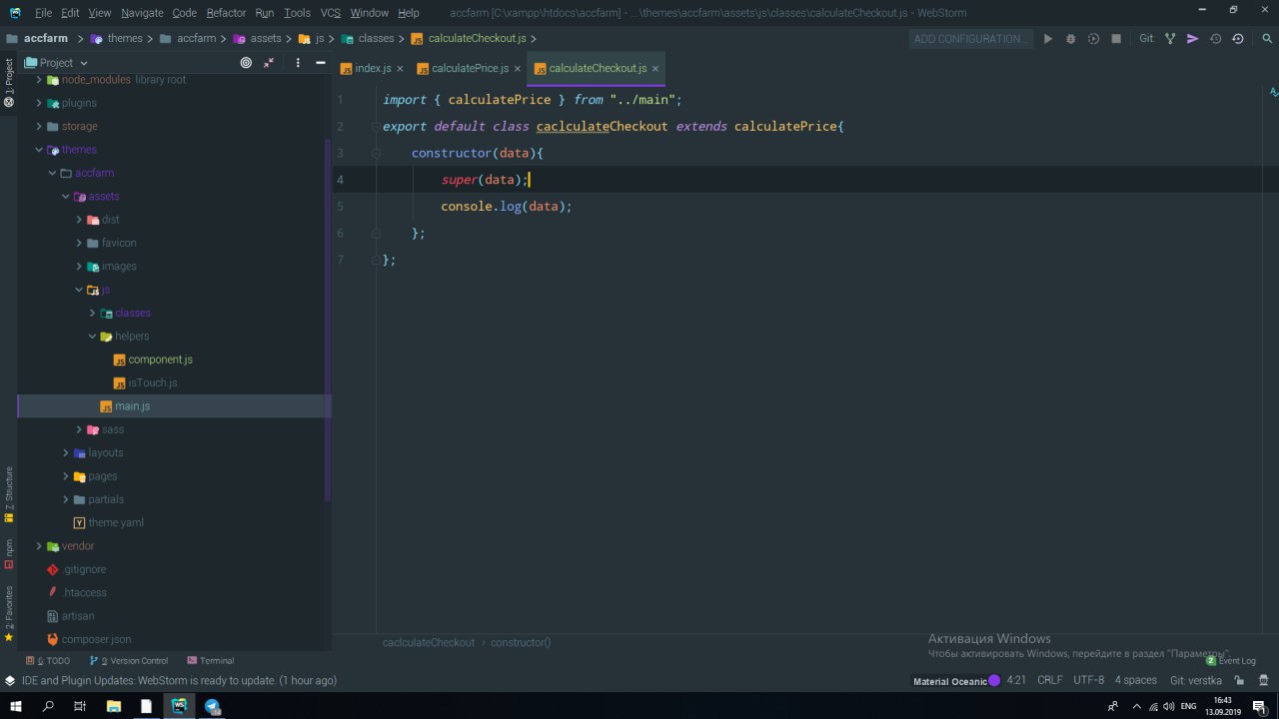The height and width of the screenshot is (719, 1279).
Task: Toggle the TODO tool window
Action: [48, 660]
